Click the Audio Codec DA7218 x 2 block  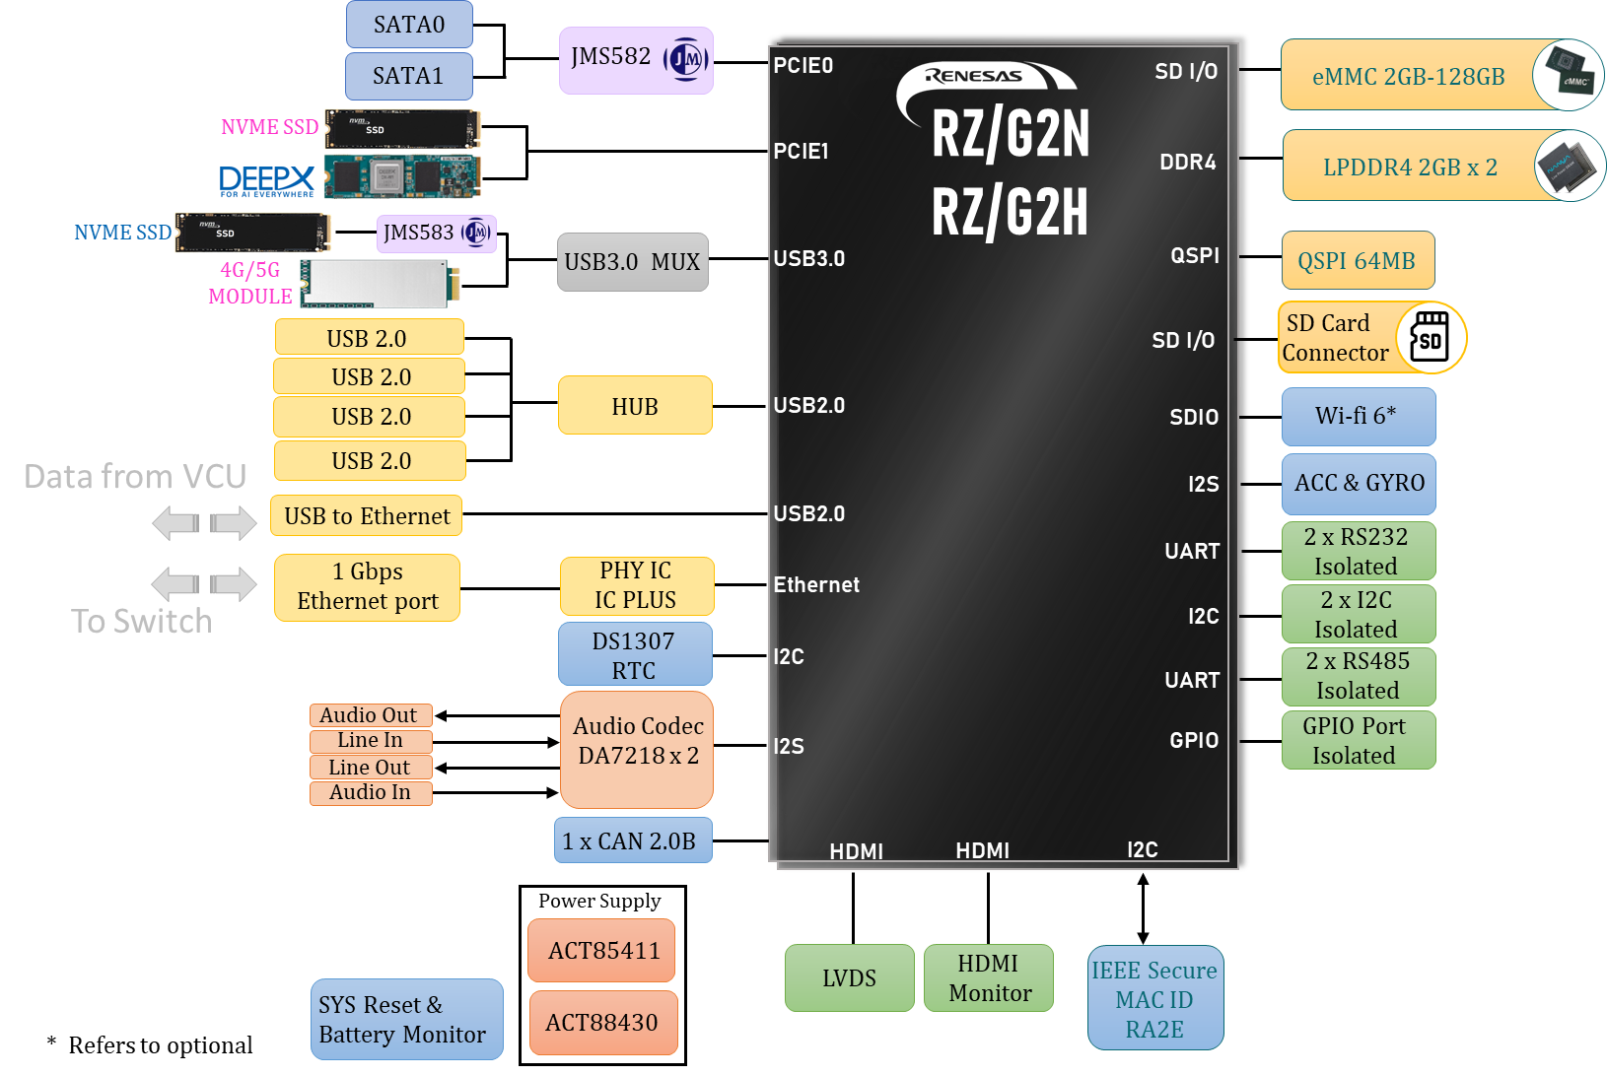[637, 749]
